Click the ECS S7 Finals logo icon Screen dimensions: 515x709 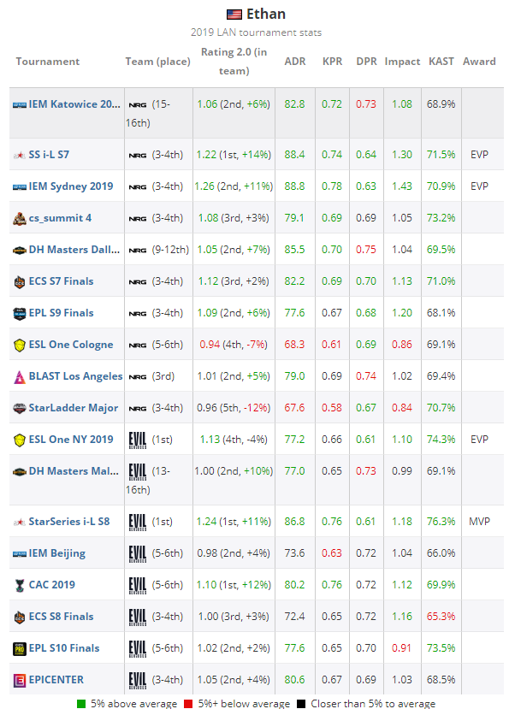pyautogui.click(x=20, y=281)
